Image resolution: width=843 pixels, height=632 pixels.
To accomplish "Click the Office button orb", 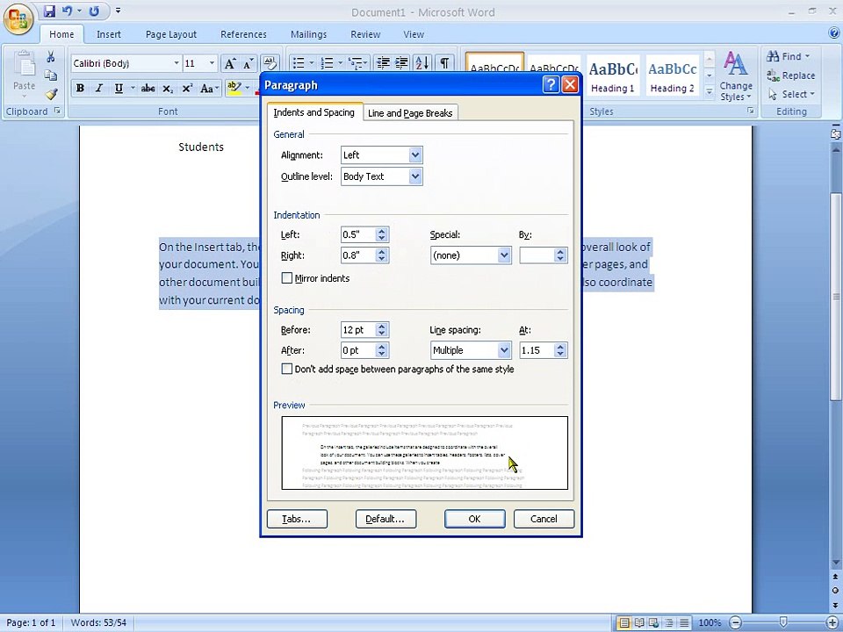I will (18, 20).
